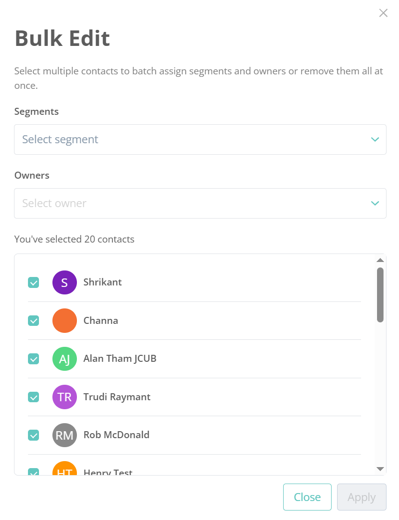Click Channa's orange avatar circle
Viewport: 399px width, 520px height.
click(64, 320)
